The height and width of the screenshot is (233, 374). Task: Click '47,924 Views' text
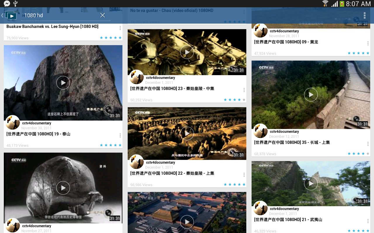tap(265, 53)
